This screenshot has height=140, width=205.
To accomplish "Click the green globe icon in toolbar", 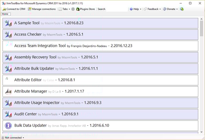I will [182, 9].
